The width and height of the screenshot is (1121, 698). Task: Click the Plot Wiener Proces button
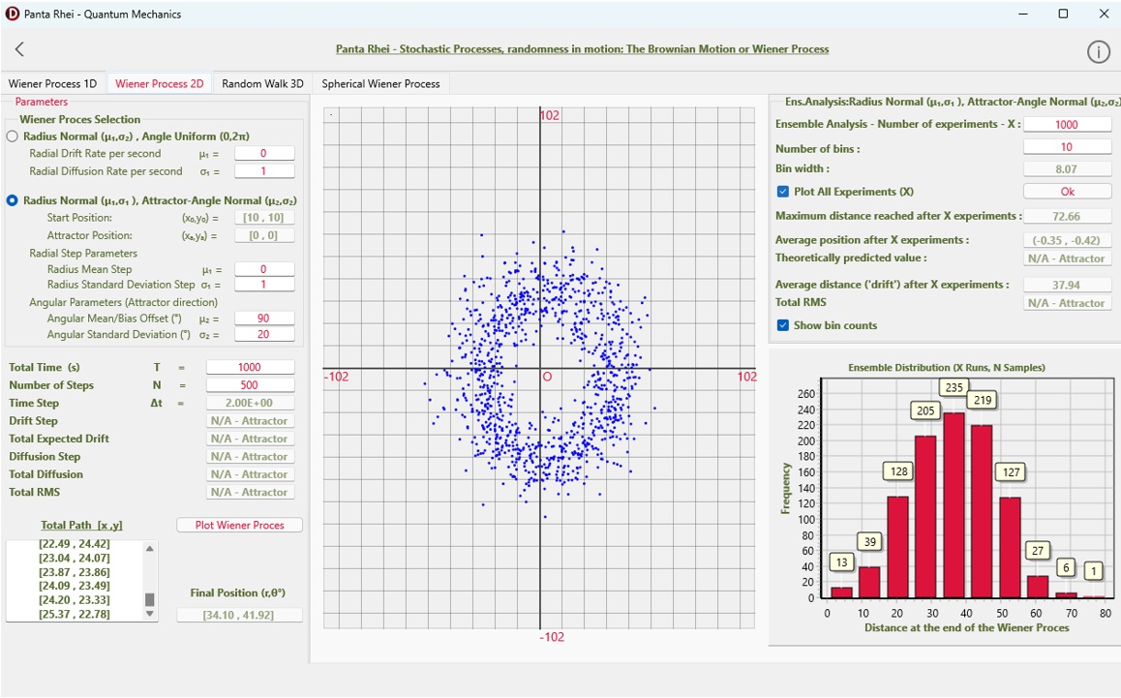(239, 525)
